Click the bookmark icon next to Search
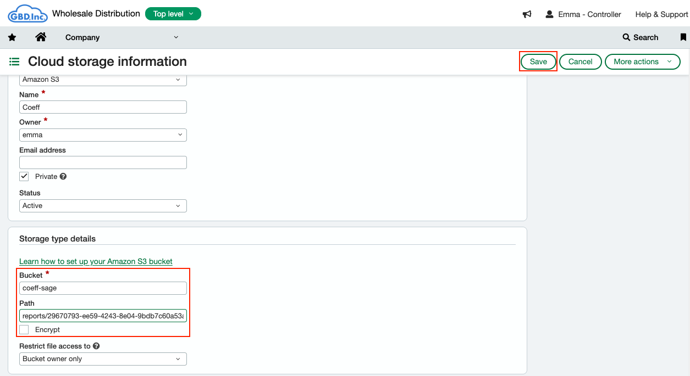 tap(683, 37)
